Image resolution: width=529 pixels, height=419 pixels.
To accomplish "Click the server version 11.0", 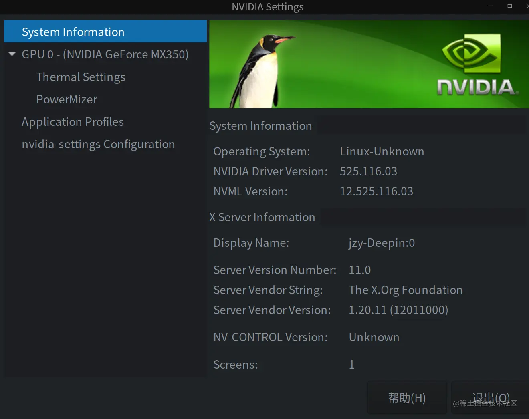I will 359,270.
